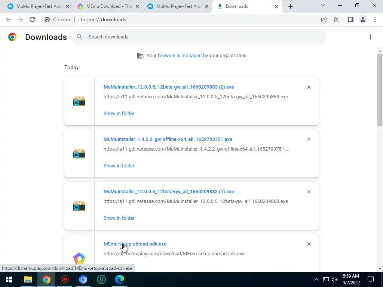Open Chrome profile avatar
The width and height of the screenshot is (383, 287).
tap(363, 19)
